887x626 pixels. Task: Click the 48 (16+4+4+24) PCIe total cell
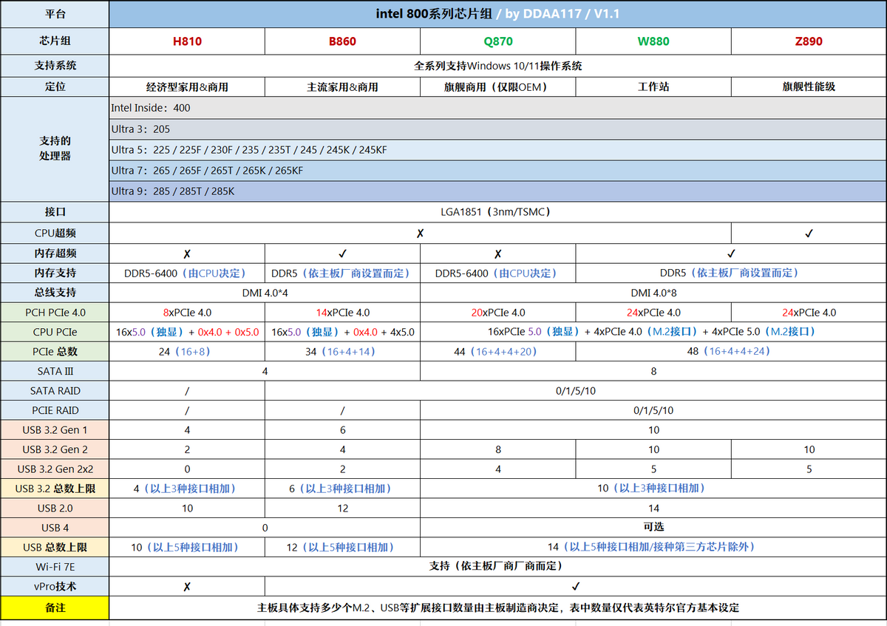(x=731, y=351)
